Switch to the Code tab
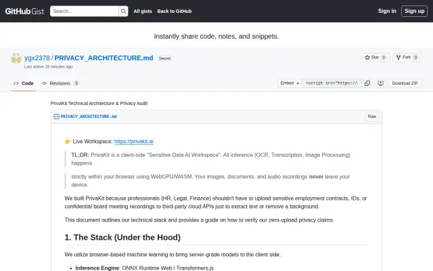Image resolution: width=433 pixels, height=271 pixels. pos(24,83)
